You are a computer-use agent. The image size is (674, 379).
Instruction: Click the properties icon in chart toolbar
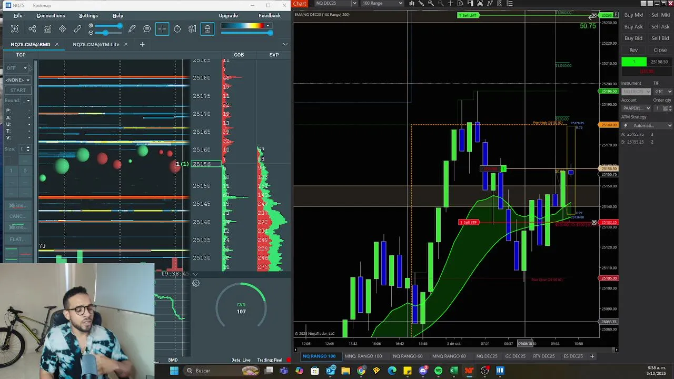[500, 3]
